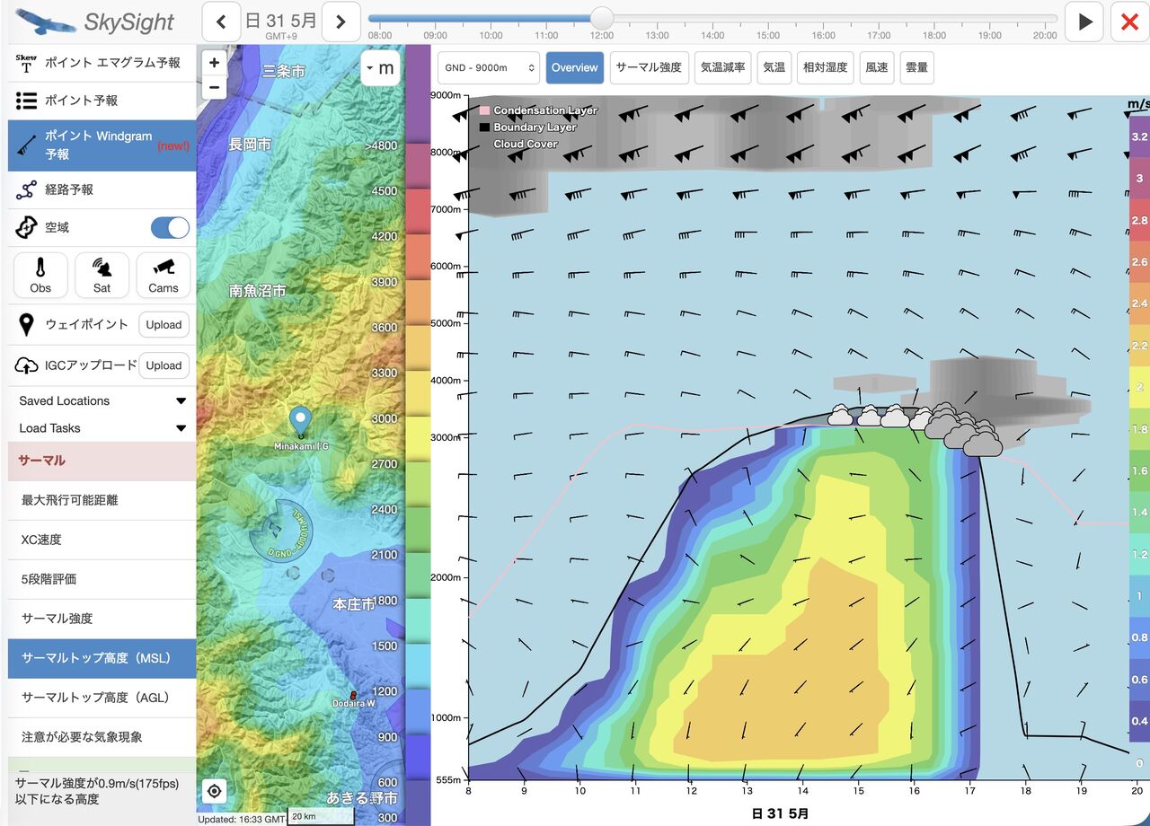Show Sat satellite imagery
The width and height of the screenshot is (1150, 826).
(x=102, y=275)
